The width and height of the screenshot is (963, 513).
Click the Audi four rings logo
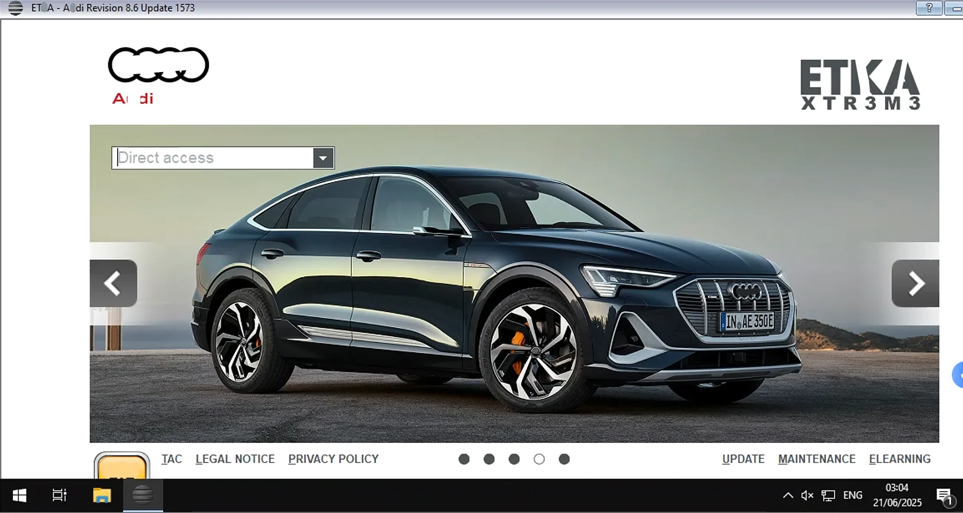pyautogui.click(x=159, y=65)
